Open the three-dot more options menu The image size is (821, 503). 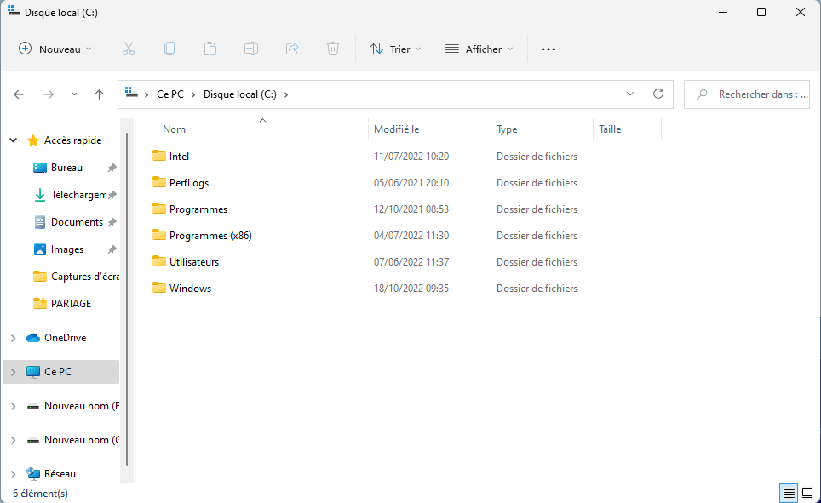[x=548, y=49]
